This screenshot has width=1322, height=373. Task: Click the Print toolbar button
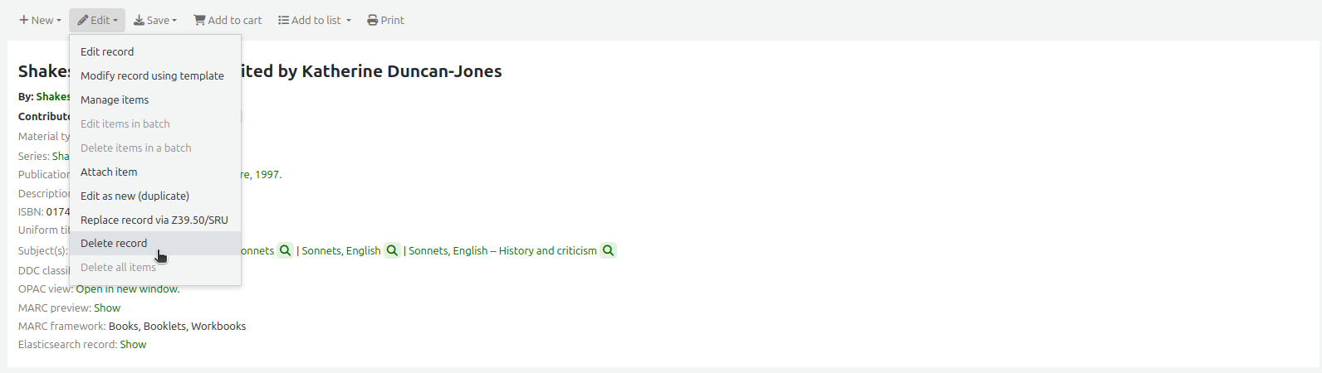(386, 20)
